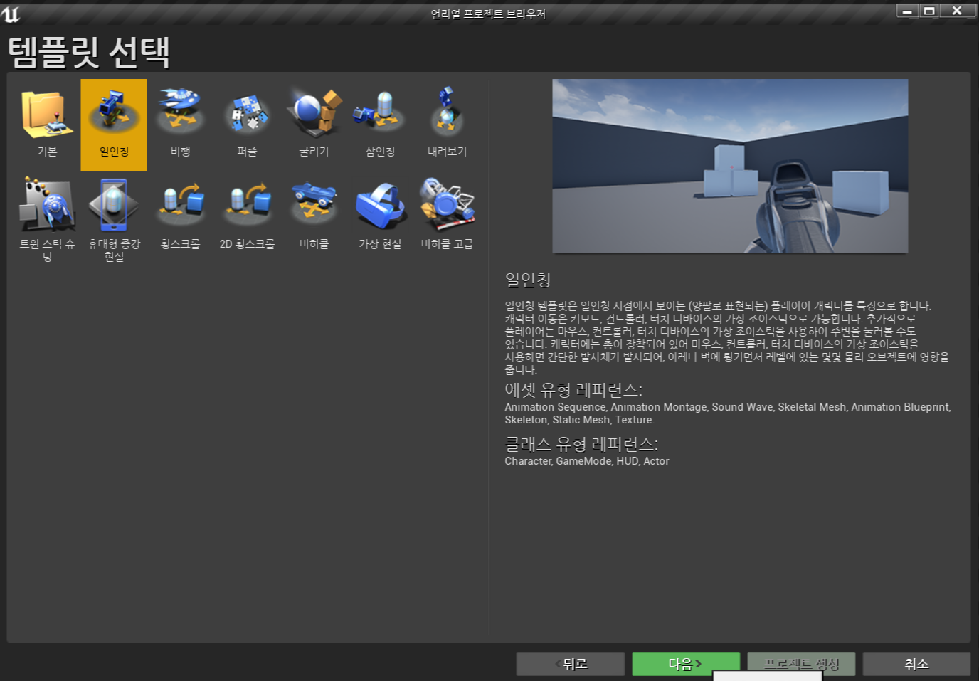979x681 pixels.
Task: Click the 일인칭 heading in description panel
Action: [x=528, y=280]
